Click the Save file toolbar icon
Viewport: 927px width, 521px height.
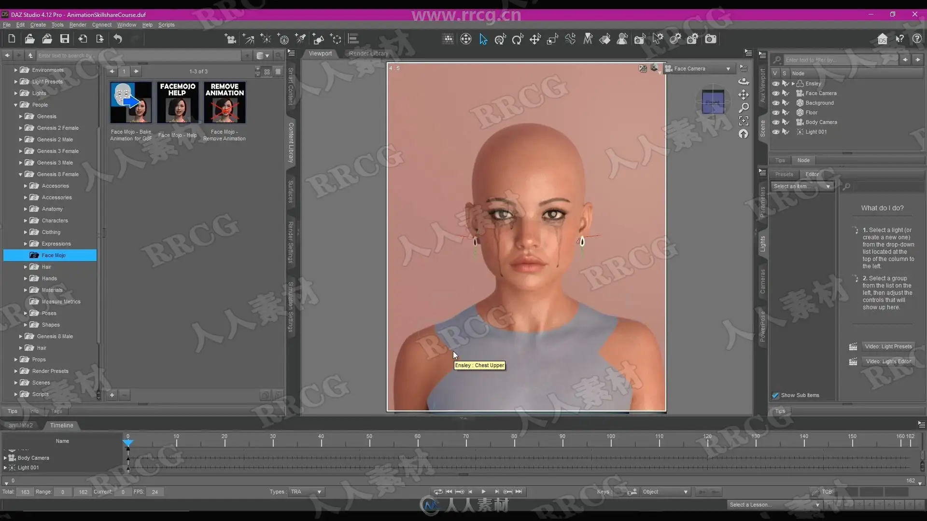click(64, 39)
